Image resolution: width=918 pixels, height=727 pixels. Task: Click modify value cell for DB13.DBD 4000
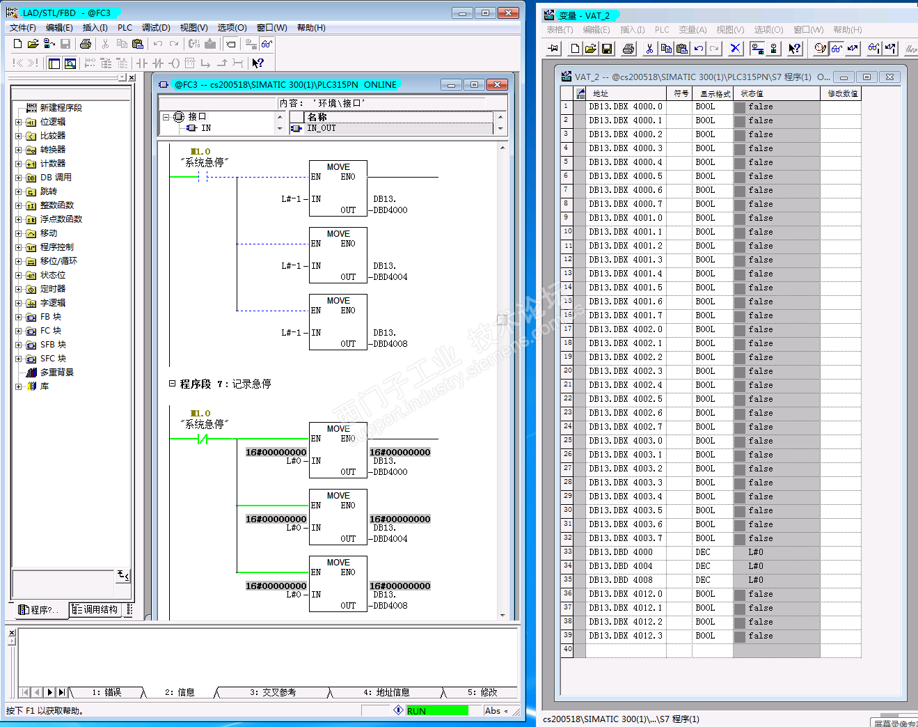tap(840, 552)
